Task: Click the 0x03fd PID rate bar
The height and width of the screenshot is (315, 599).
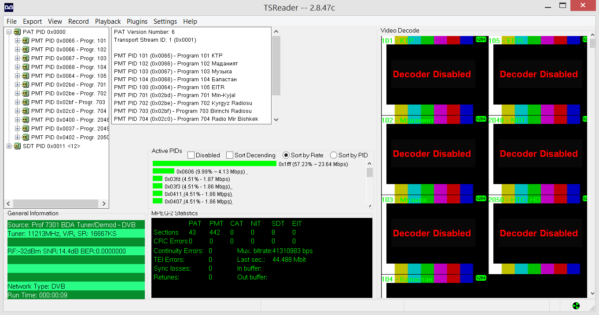Action: click(158, 179)
